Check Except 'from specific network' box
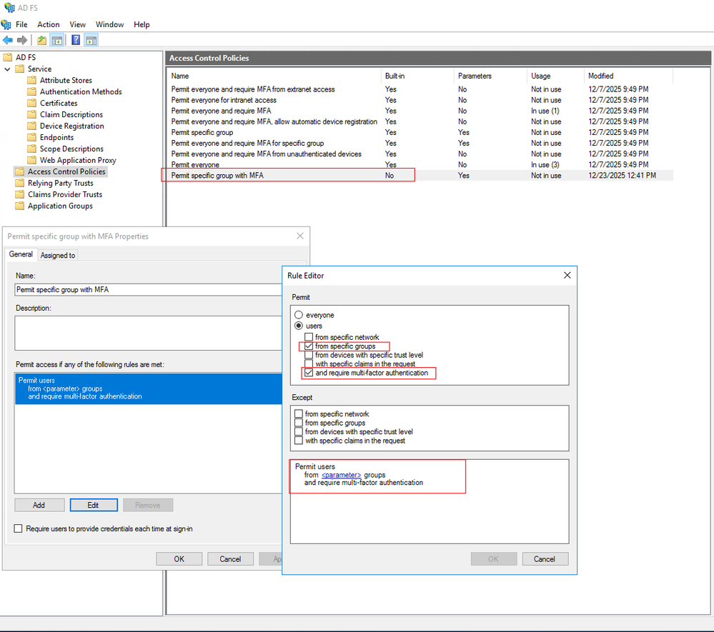The width and height of the screenshot is (714, 632). click(299, 413)
